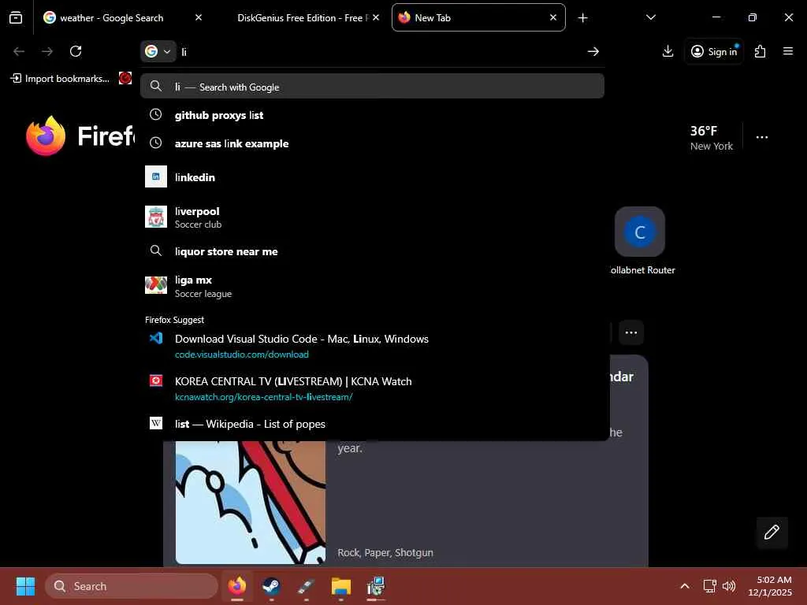Select the liverpool Soccer club suggestion
The height and width of the screenshot is (605, 807).
pos(372,217)
